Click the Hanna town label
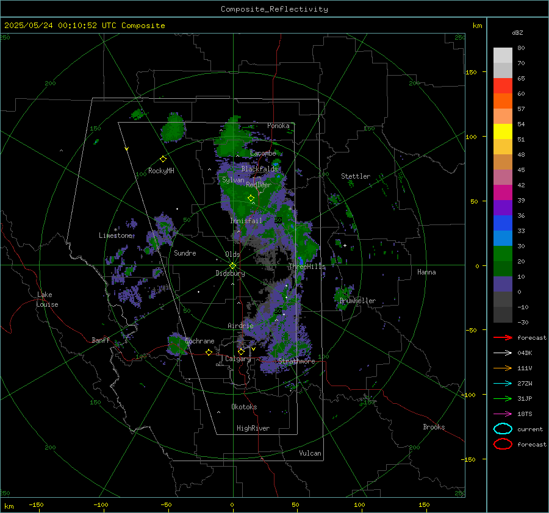549x513 pixels. [426, 272]
